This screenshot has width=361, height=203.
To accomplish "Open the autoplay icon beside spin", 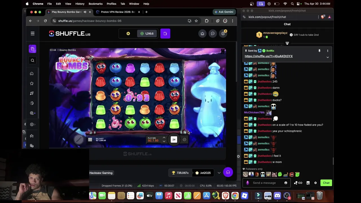I will tap(184, 140).
